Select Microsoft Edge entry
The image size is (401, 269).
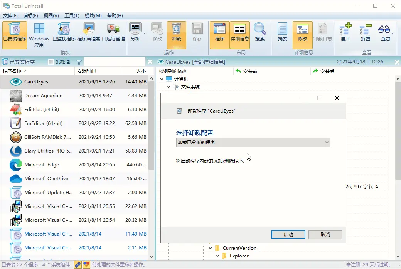coord(74,165)
